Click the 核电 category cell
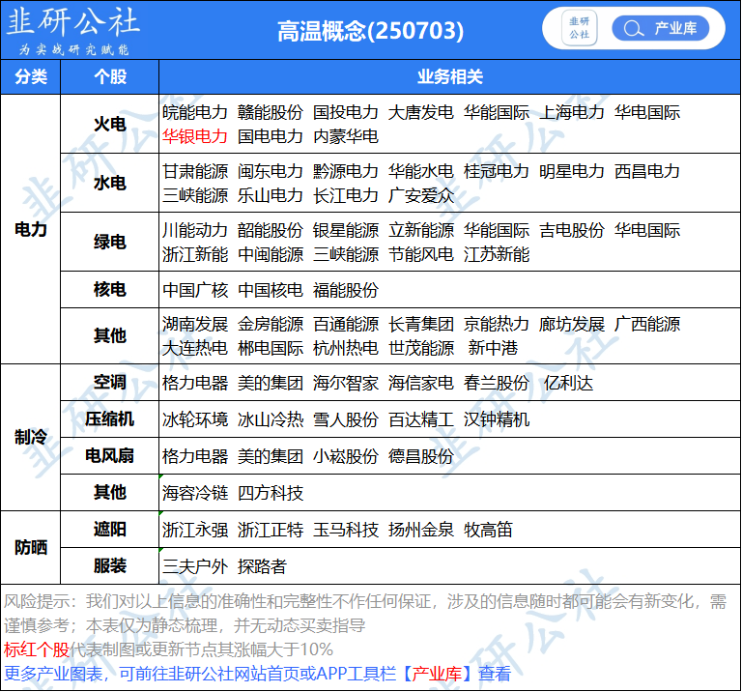Viewport: 742px width, 692px height. point(110,289)
